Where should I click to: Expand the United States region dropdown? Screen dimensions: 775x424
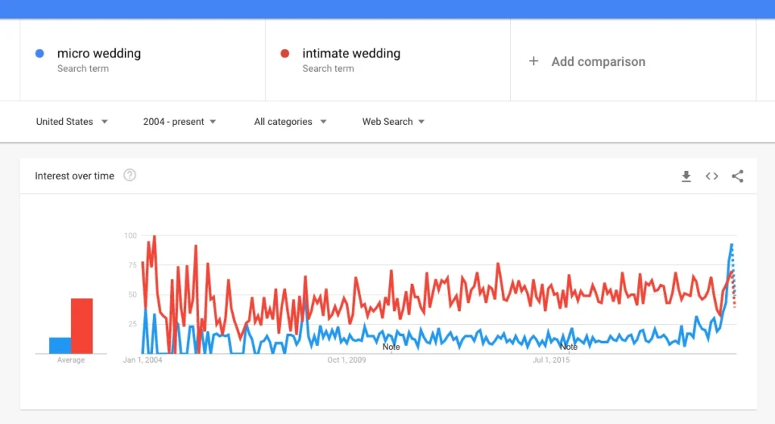click(x=72, y=122)
